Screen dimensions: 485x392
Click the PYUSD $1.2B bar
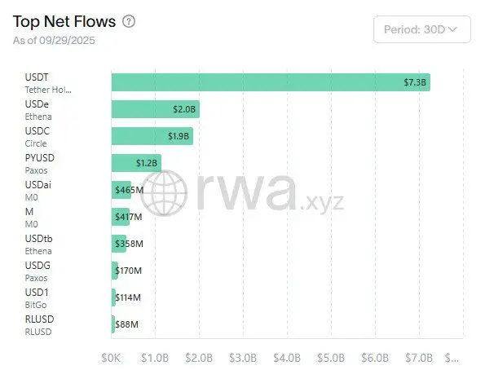[x=136, y=163]
